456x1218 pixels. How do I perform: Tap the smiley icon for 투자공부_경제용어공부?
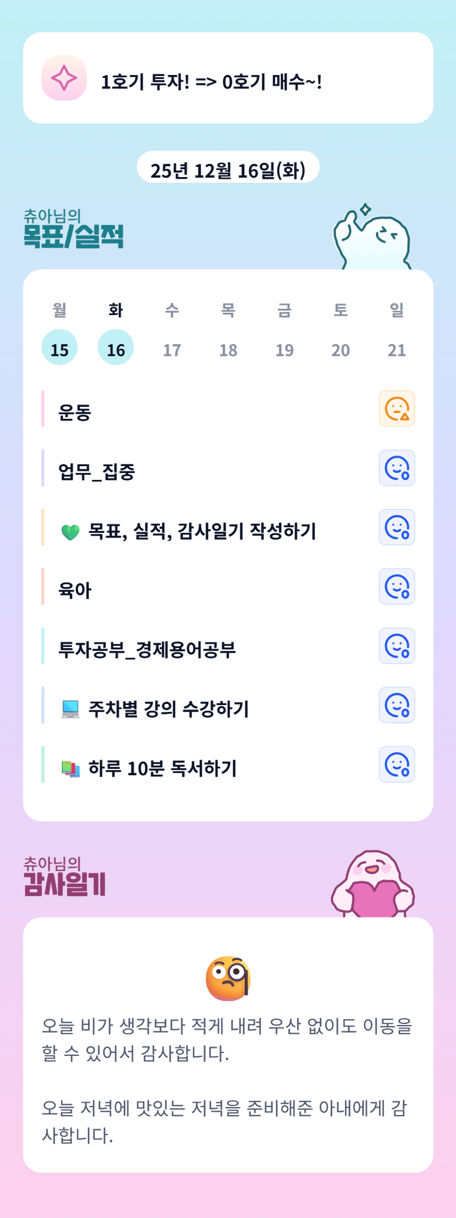(x=396, y=646)
